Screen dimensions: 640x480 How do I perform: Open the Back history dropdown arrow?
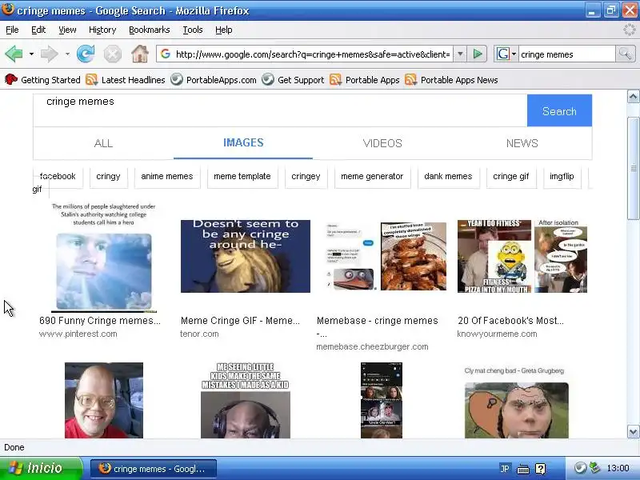pyautogui.click(x=31, y=54)
